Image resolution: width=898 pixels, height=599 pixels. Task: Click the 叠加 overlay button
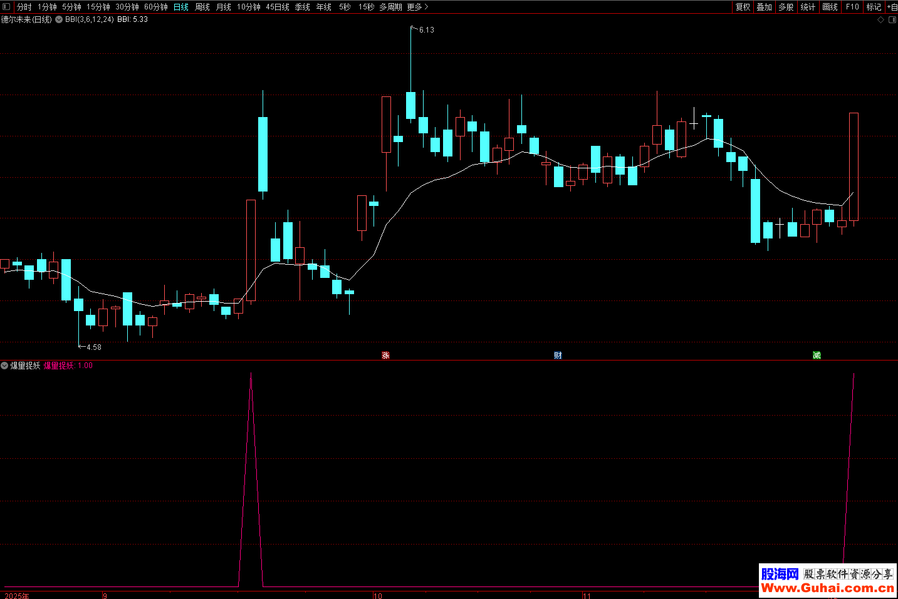pyautogui.click(x=765, y=7)
